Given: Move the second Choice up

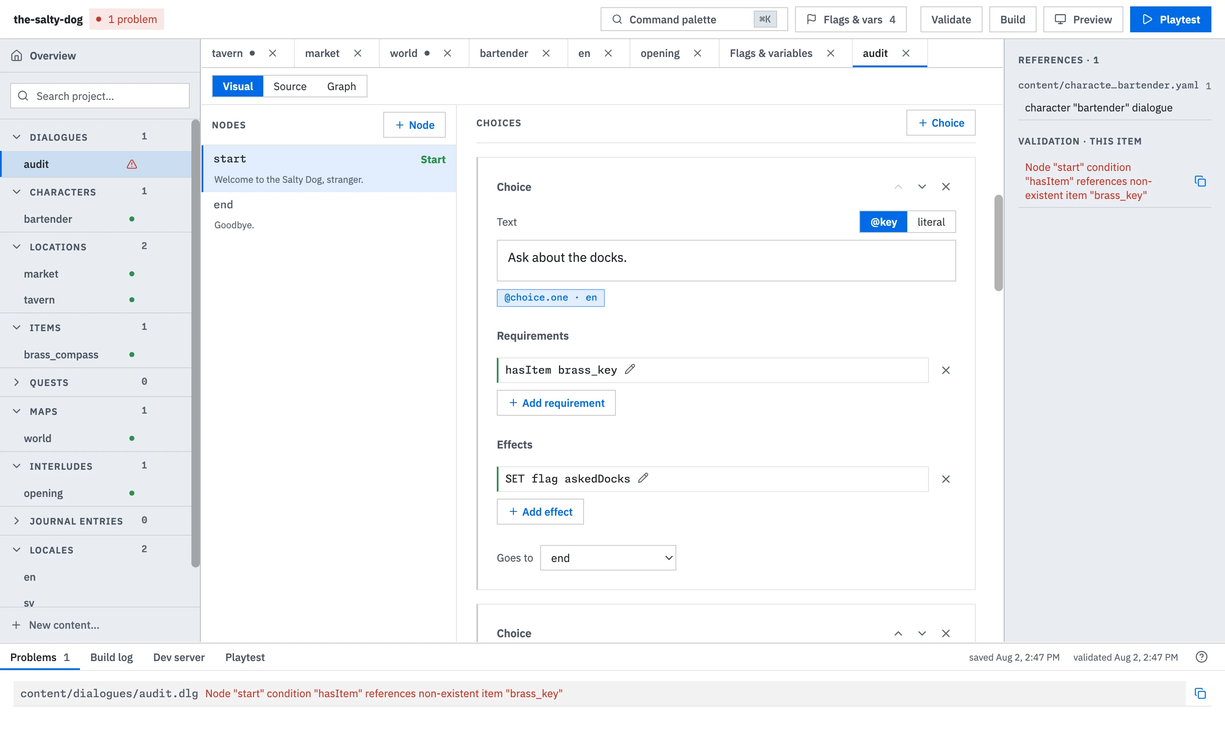Looking at the screenshot, I should [x=898, y=633].
